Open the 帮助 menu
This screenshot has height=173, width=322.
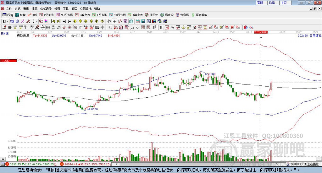click(97, 8)
